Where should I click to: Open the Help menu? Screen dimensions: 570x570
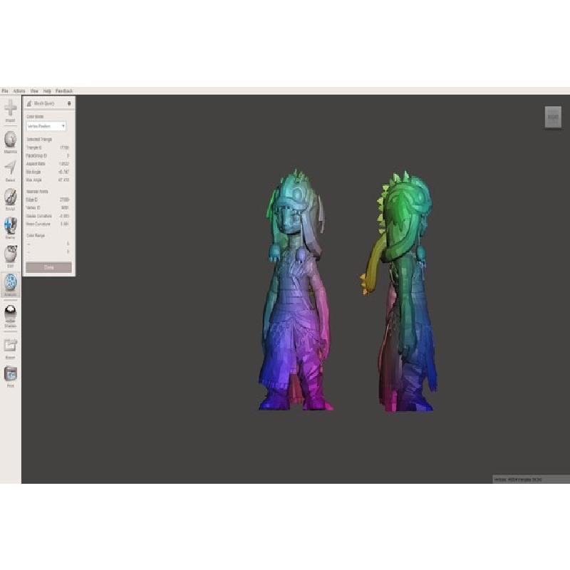pyautogui.click(x=47, y=91)
